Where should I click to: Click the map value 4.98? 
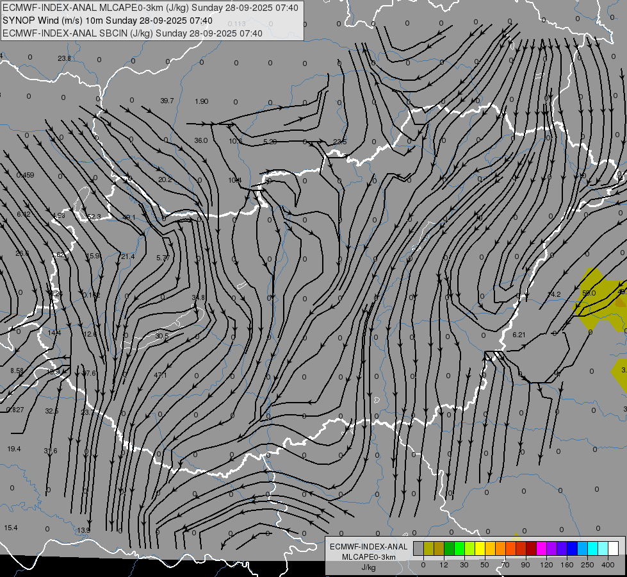(58, 215)
